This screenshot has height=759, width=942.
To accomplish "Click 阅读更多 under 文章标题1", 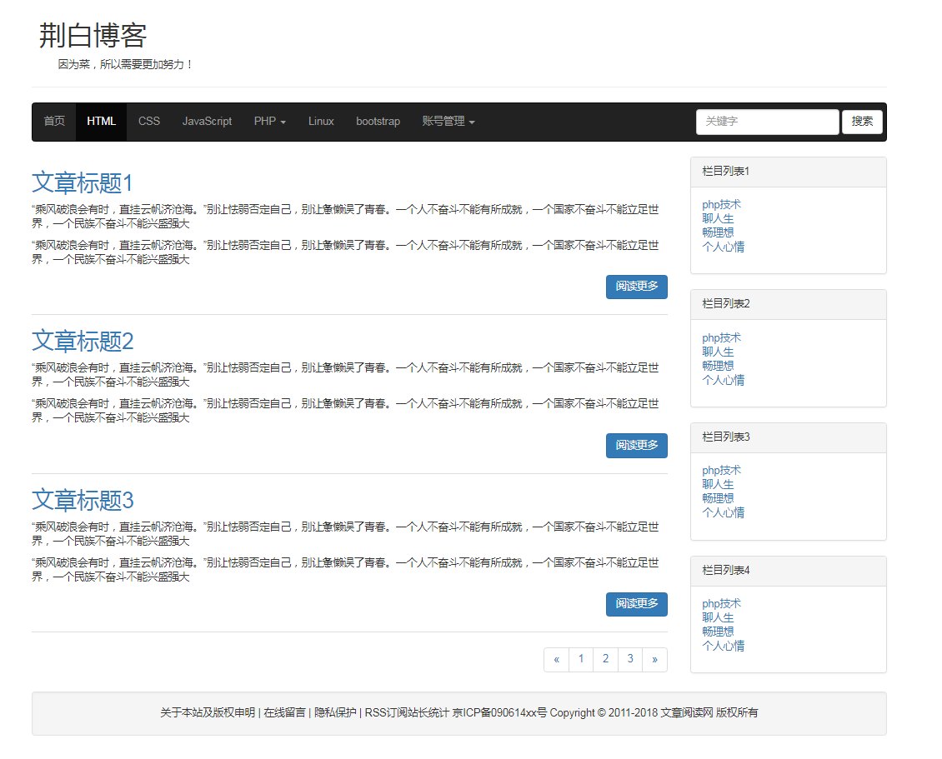I will pyautogui.click(x=636, y=287).
